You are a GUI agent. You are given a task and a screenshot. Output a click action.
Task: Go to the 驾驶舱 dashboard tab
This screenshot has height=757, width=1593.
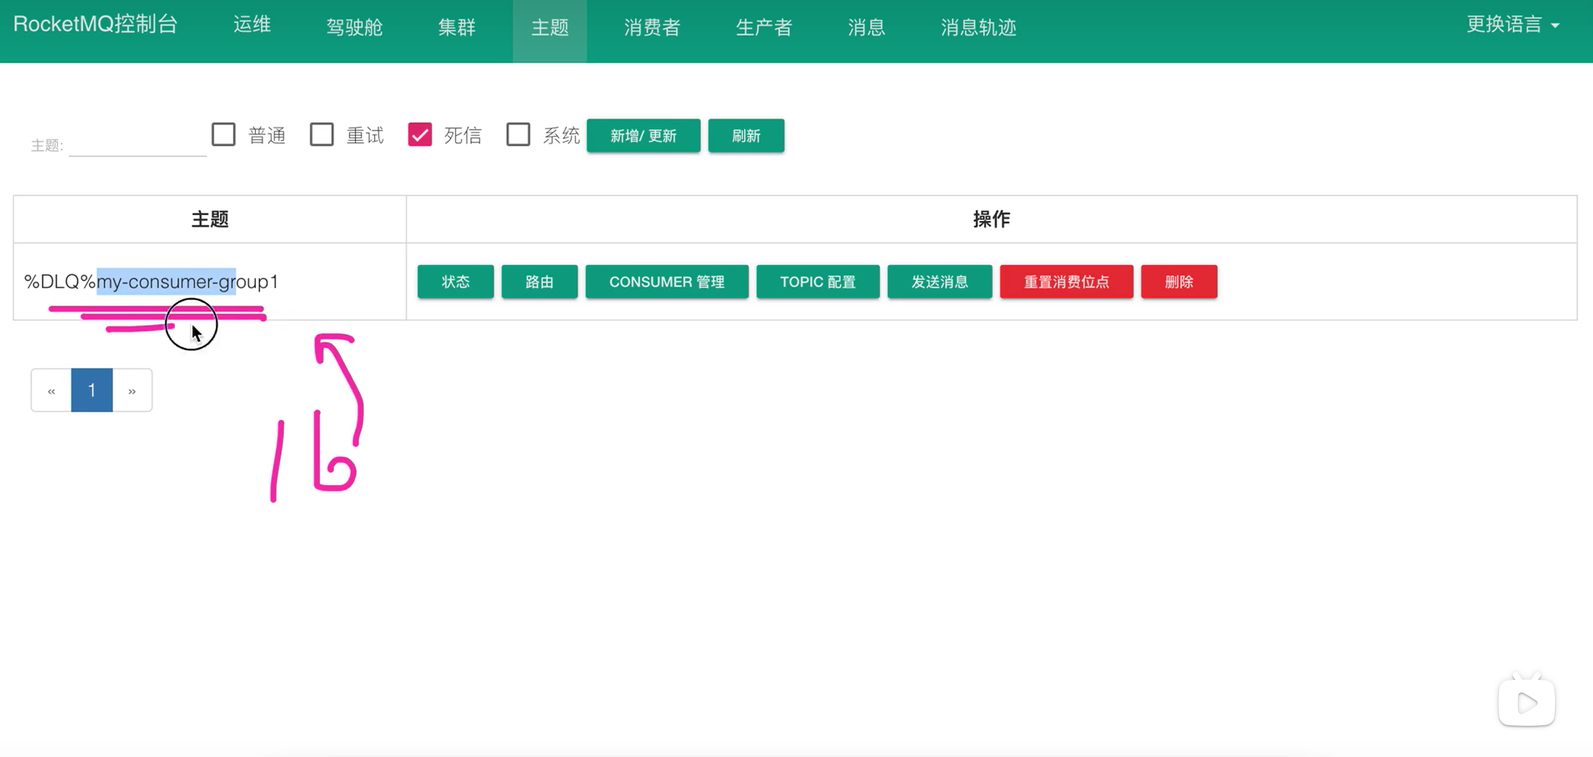354,27
